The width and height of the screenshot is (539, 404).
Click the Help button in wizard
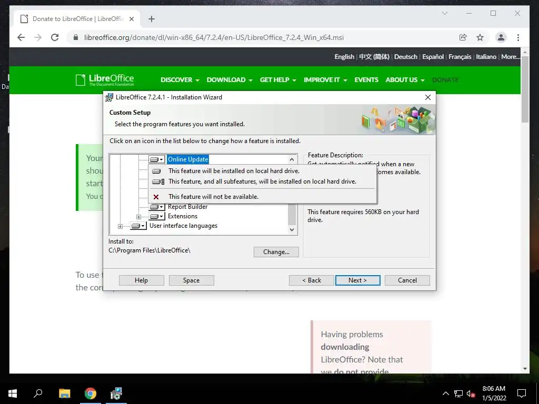(141, 280)
